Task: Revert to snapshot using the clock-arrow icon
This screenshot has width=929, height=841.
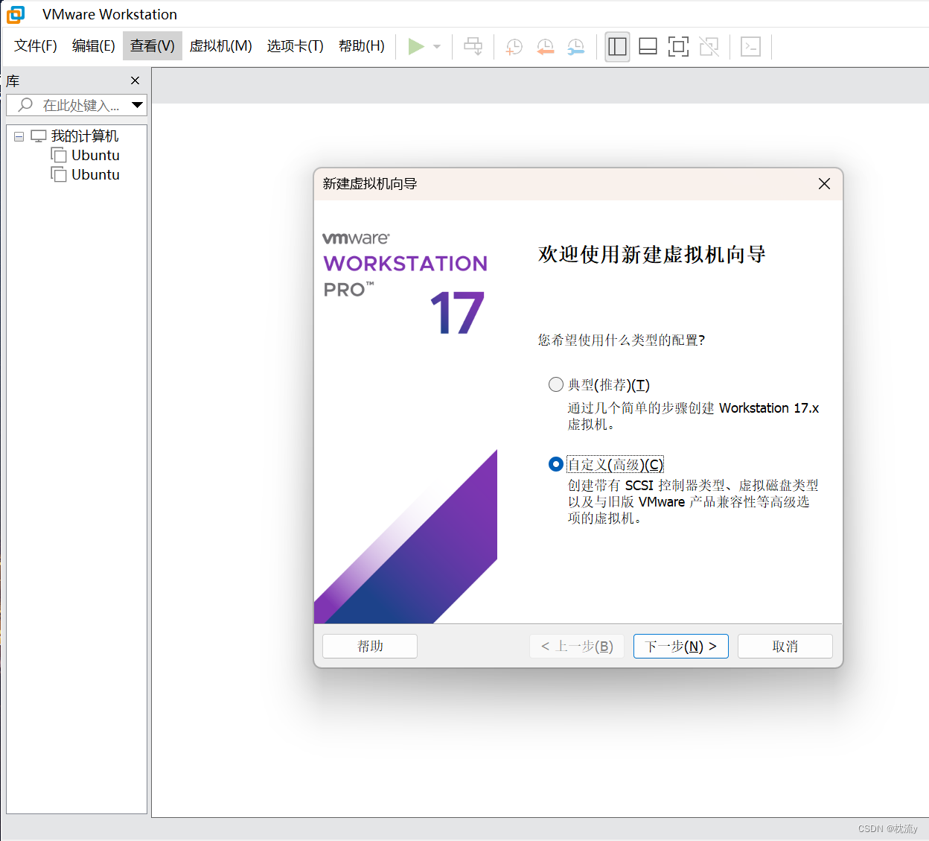Action: [545, 46]
